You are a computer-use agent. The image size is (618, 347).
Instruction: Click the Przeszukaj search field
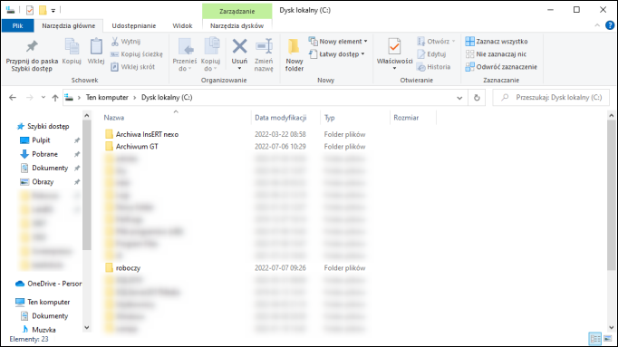pyautogui.click(x=551, y=97)
